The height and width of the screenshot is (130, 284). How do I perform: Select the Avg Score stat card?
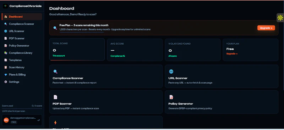[135, 50]
